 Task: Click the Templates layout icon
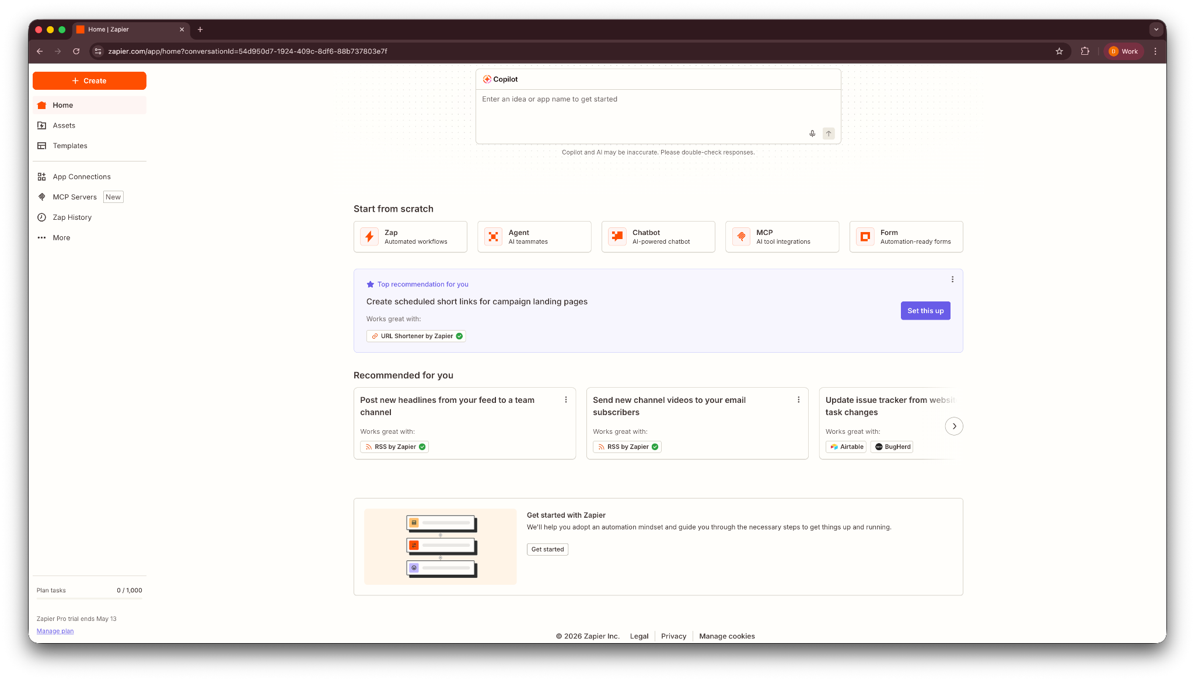click(41, 146)
